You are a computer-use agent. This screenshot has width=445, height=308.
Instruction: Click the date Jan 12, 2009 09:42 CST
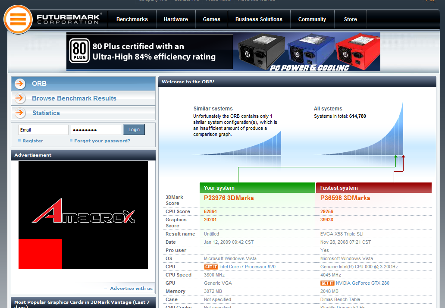229,242
